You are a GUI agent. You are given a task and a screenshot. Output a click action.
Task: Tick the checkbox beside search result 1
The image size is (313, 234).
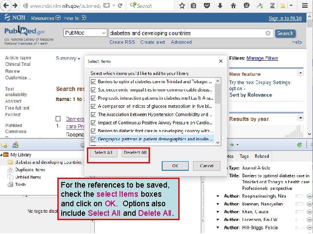click(x=58, y=119)
